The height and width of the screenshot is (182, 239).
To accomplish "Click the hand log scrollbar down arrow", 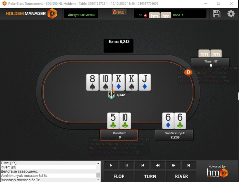I will 98,180.
